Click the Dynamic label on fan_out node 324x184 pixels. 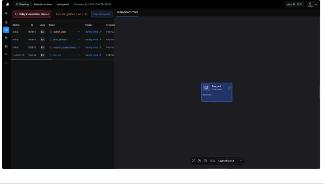click(x=208, y=95)
